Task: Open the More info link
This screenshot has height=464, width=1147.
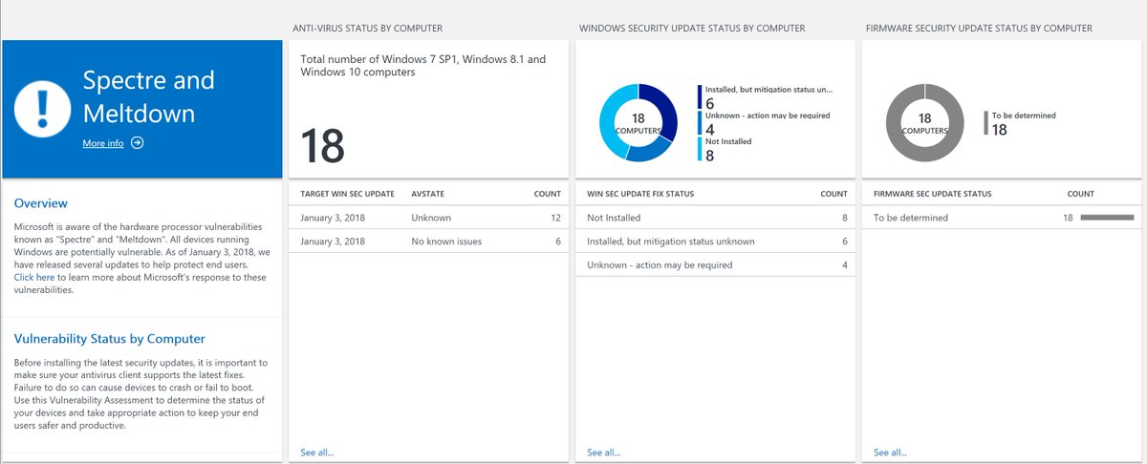Action: click(x=103, y=143)
